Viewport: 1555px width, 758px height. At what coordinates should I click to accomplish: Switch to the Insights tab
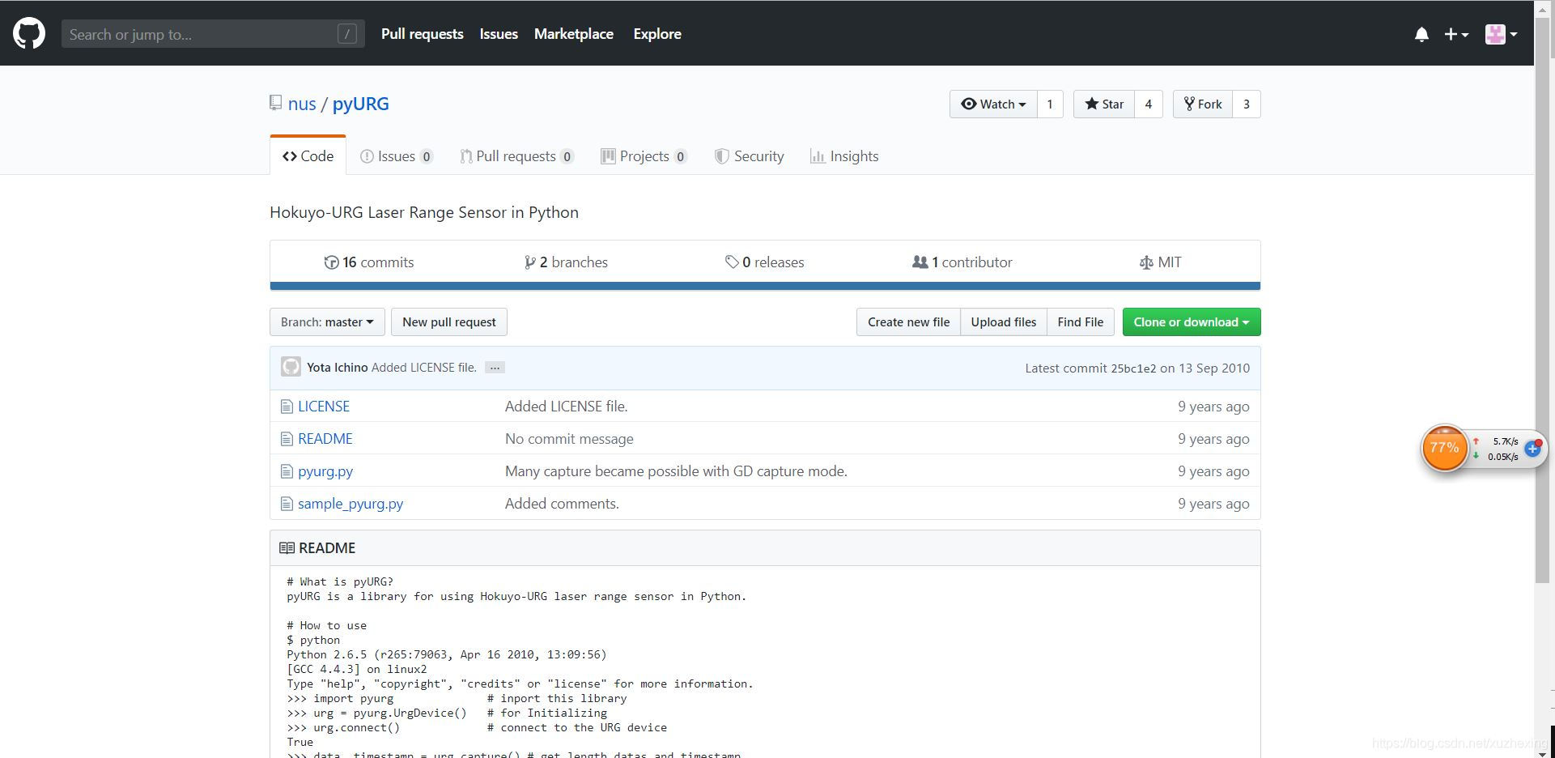pos(844,156)
